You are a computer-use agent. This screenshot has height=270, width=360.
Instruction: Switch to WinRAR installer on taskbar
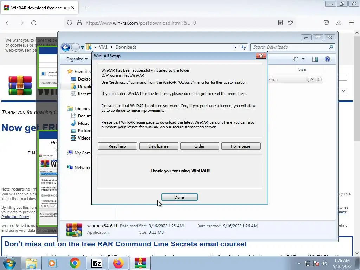(x=140, y=263)
